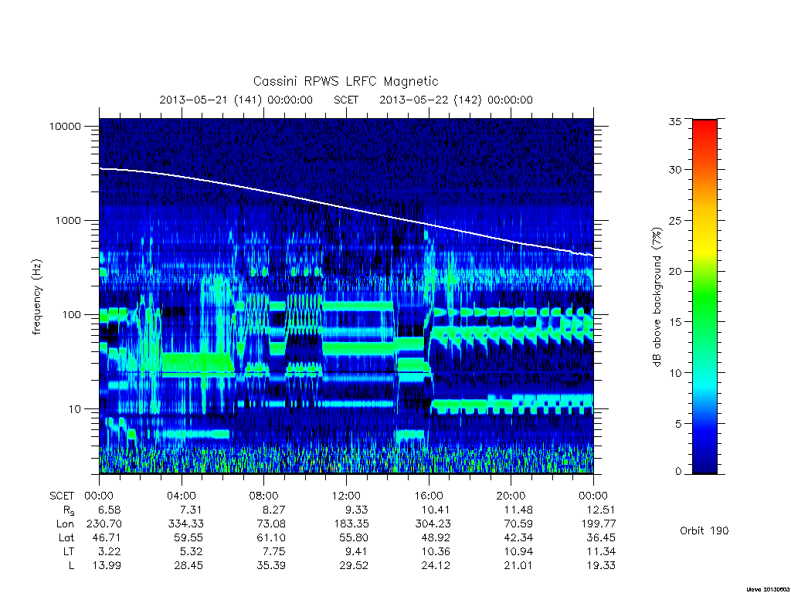Click the 'frequency (Hz)' axis label

(37, 297)
